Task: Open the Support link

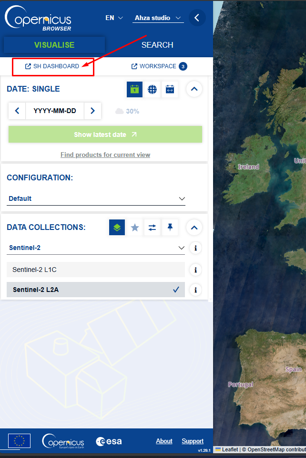Action: (193, 441)
